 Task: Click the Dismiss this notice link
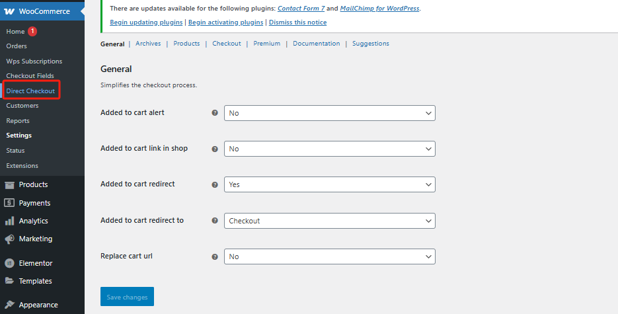point(297,22)
